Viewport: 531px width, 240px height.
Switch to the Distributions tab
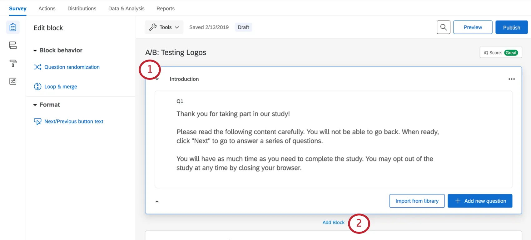click(82, 8)
